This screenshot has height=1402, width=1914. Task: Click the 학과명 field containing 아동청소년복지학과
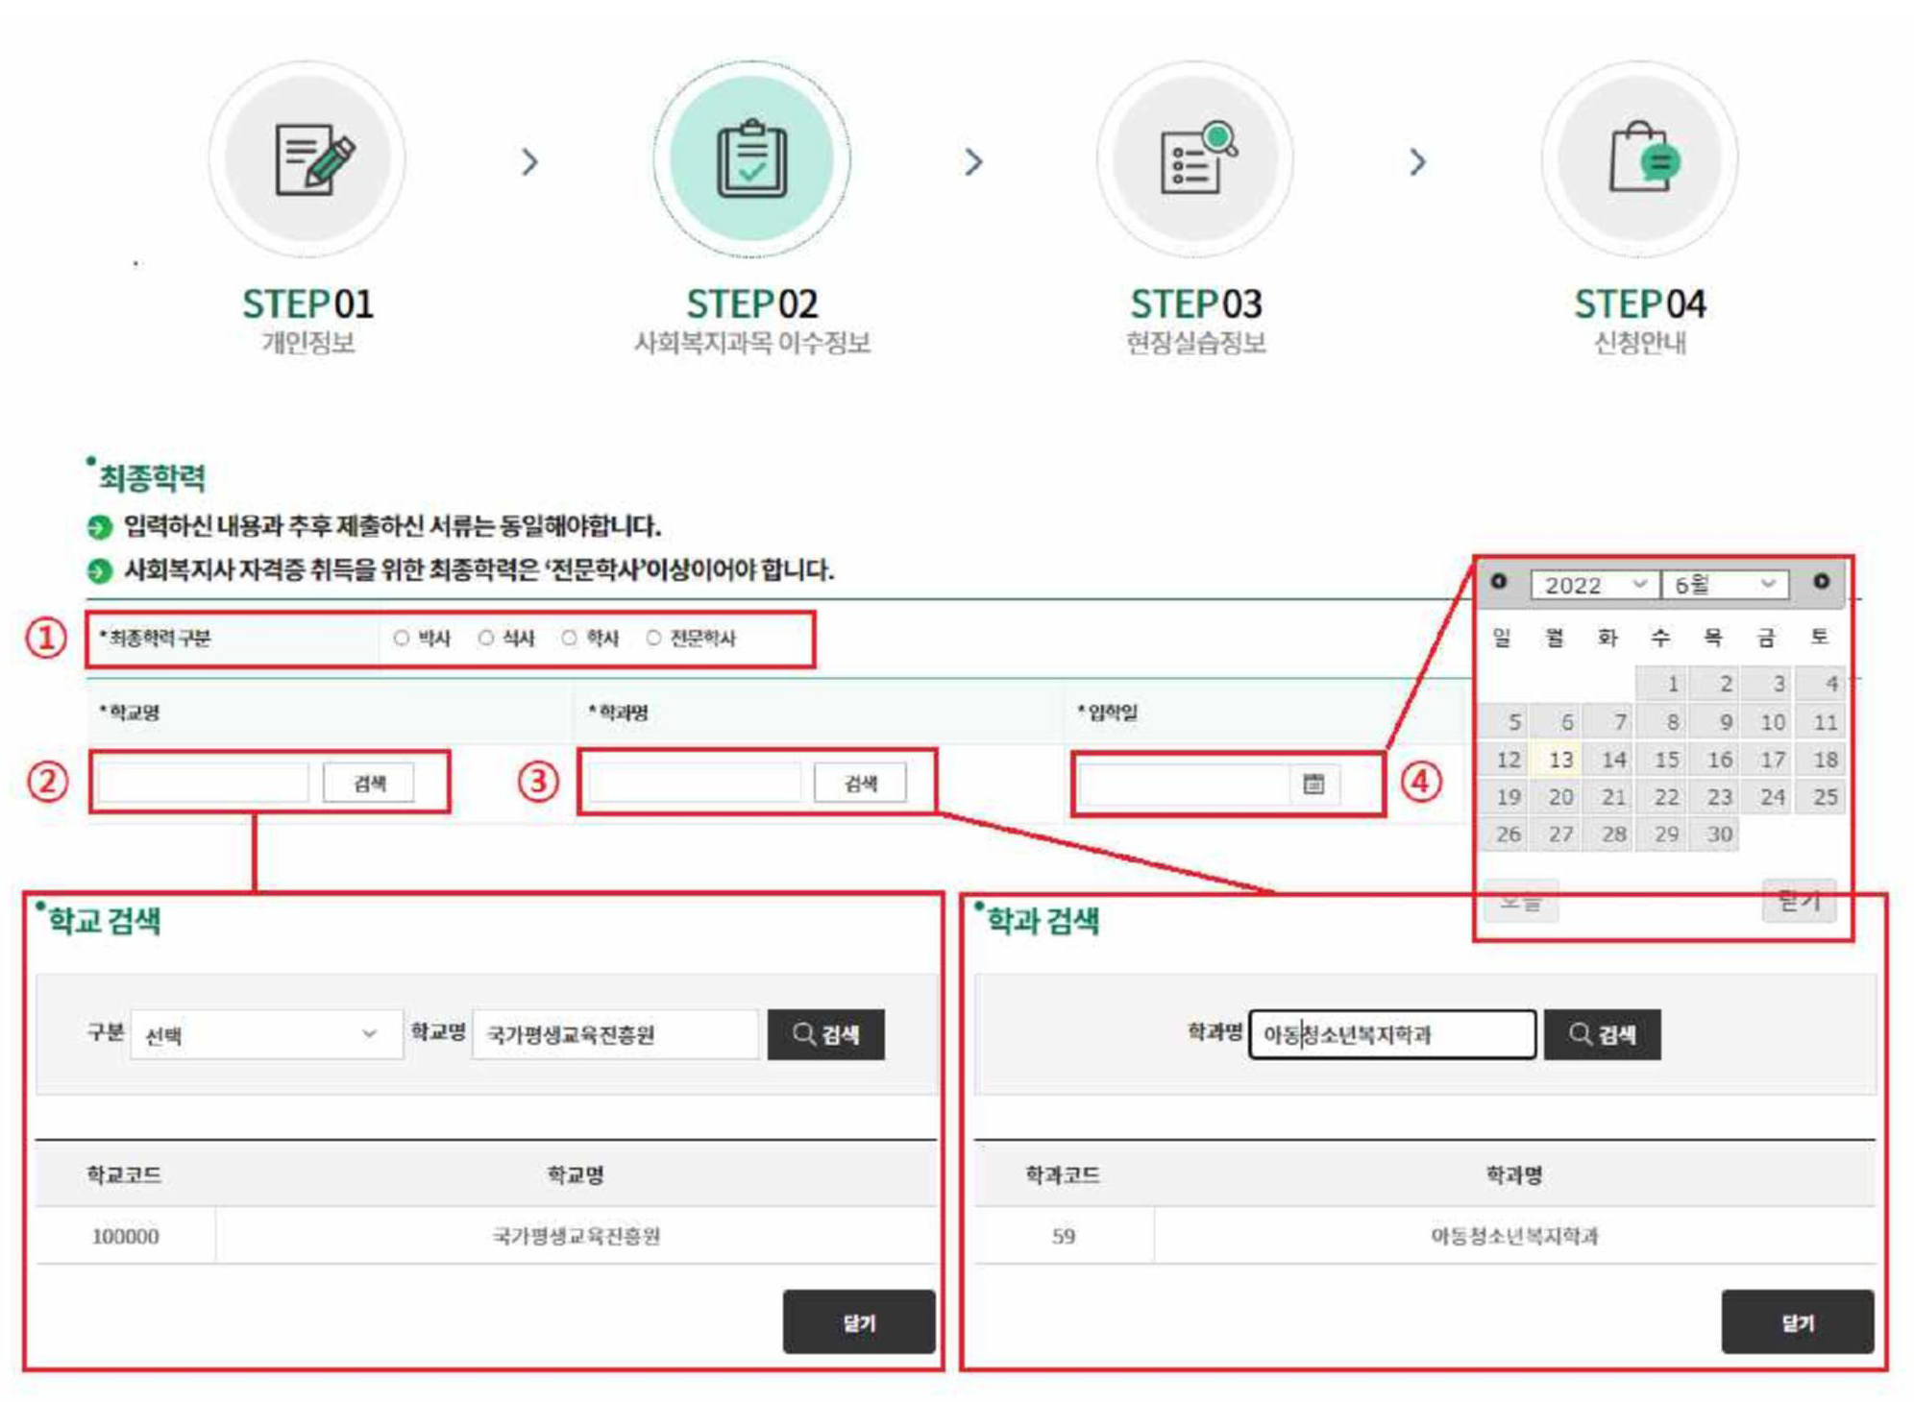(x=1392, y=1034)
